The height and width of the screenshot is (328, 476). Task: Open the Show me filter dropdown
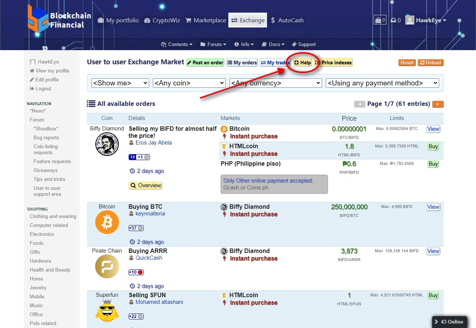(x=120, y=83)
